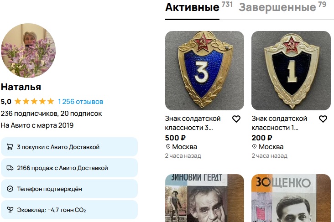Click the delivery truck icon for sales
Image resolution: width=334 pixels, height=222 pixels.
[10, 168]
